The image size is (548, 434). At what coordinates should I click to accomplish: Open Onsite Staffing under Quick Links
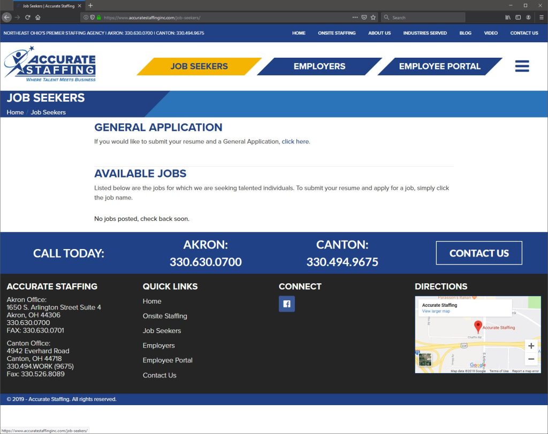[165, 316]
